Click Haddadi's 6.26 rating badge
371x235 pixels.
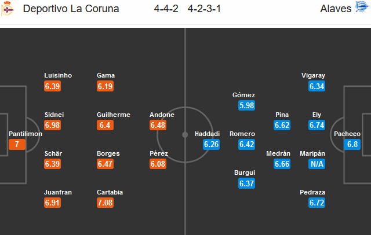pos(211,144)
